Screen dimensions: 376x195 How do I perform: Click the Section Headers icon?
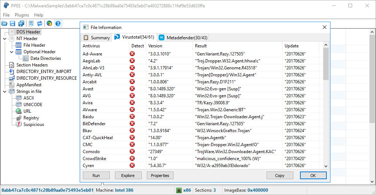[x=11, y=65]
